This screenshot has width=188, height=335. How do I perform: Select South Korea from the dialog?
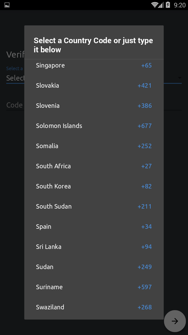(x=94, y=186)
